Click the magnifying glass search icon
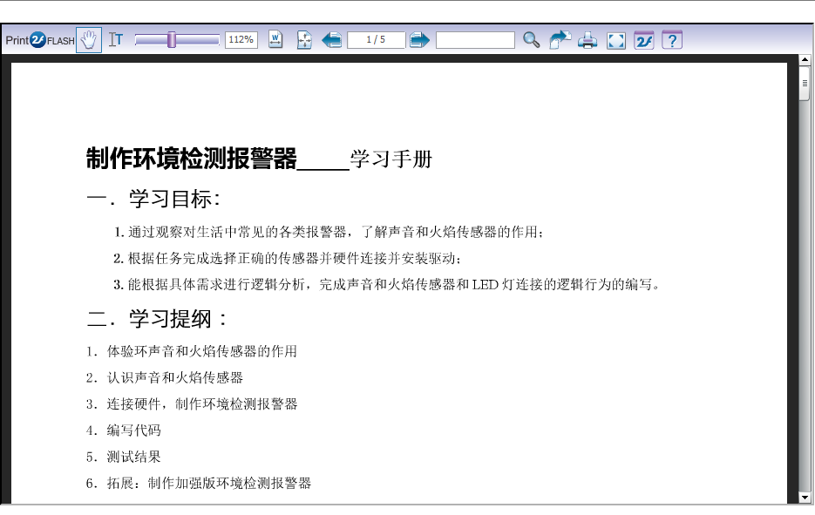 coord(531,40)
